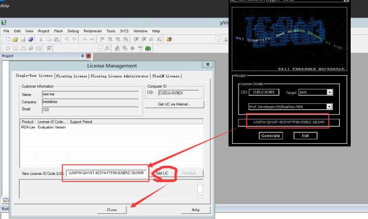Click the Support Period column header
The image size is (368, 219).
point(135,122)
